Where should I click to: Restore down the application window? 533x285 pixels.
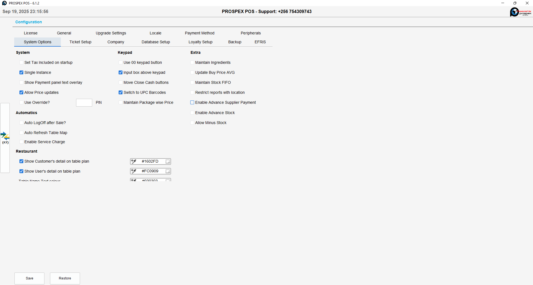point(515,3)
